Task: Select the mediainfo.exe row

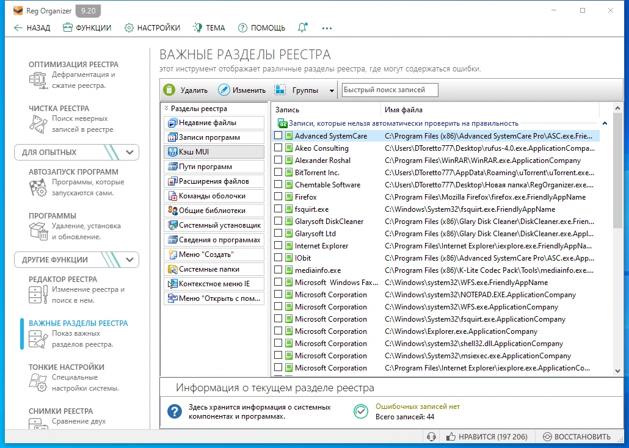Action: pyautogui.click(x=436, y=270)
